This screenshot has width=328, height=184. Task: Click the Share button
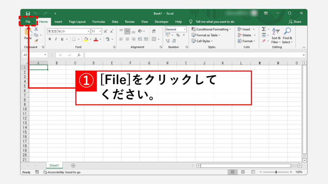pyautogui.click(x=295, y=22)
